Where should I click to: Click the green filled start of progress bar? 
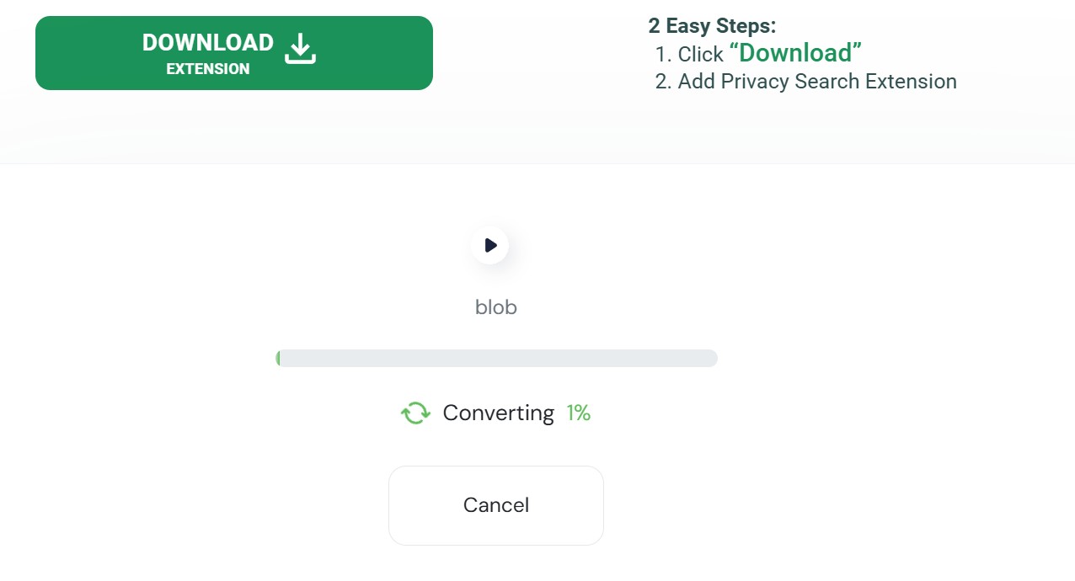point(278,358)
